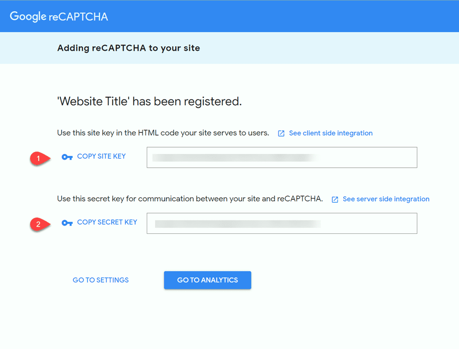Click the blue header bar
This screenshot has height=349, width=459.
(x=287, y=16)
